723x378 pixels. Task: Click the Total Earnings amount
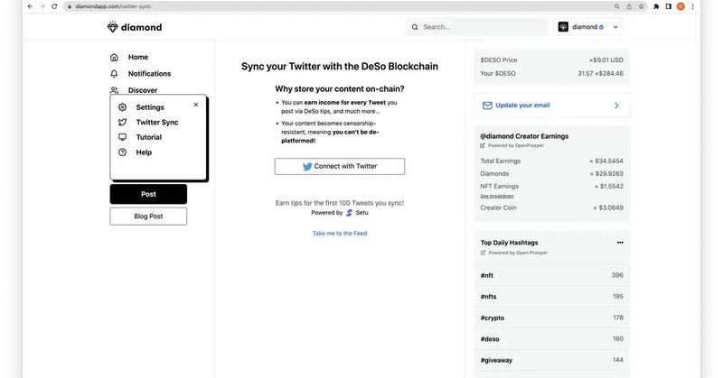coord(606,161)
